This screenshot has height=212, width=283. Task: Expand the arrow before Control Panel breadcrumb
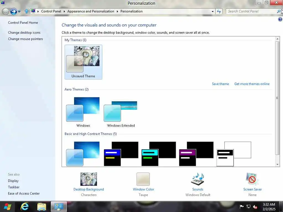point(38,11)
